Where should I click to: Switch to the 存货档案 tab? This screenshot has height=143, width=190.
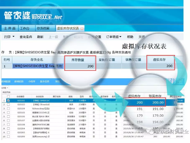coord(43,28)
